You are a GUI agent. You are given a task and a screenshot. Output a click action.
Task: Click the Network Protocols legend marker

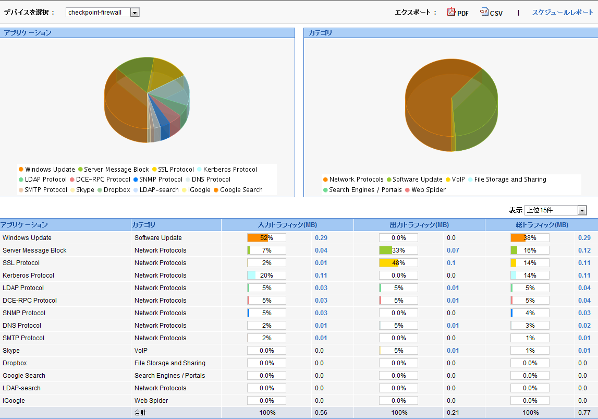point(325,179)
